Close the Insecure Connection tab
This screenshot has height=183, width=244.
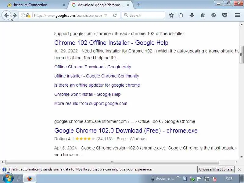64,5
